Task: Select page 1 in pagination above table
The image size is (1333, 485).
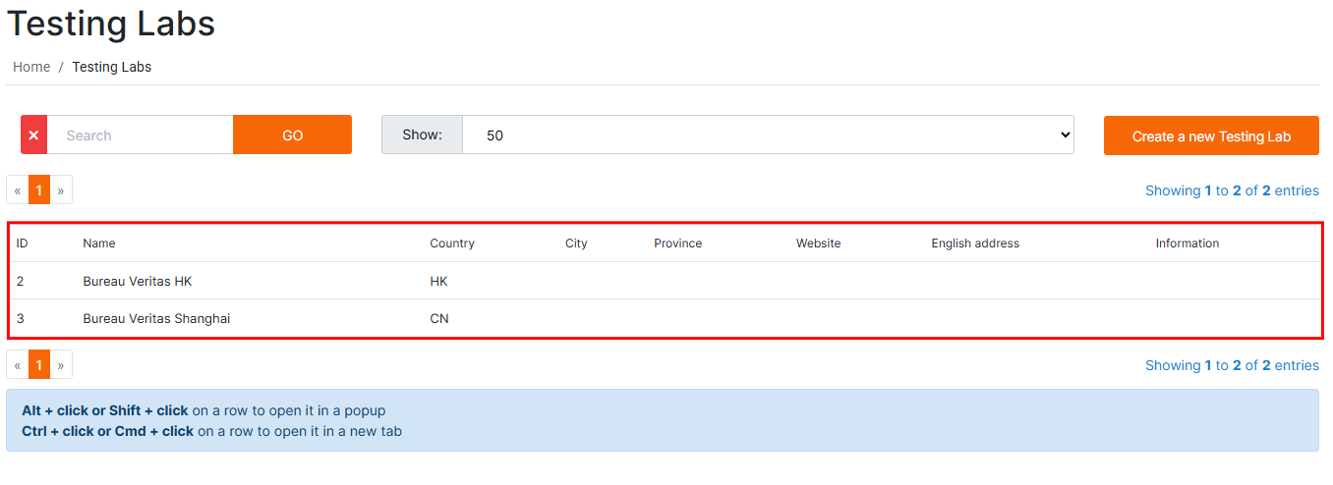Action: [x=39, y=190]
